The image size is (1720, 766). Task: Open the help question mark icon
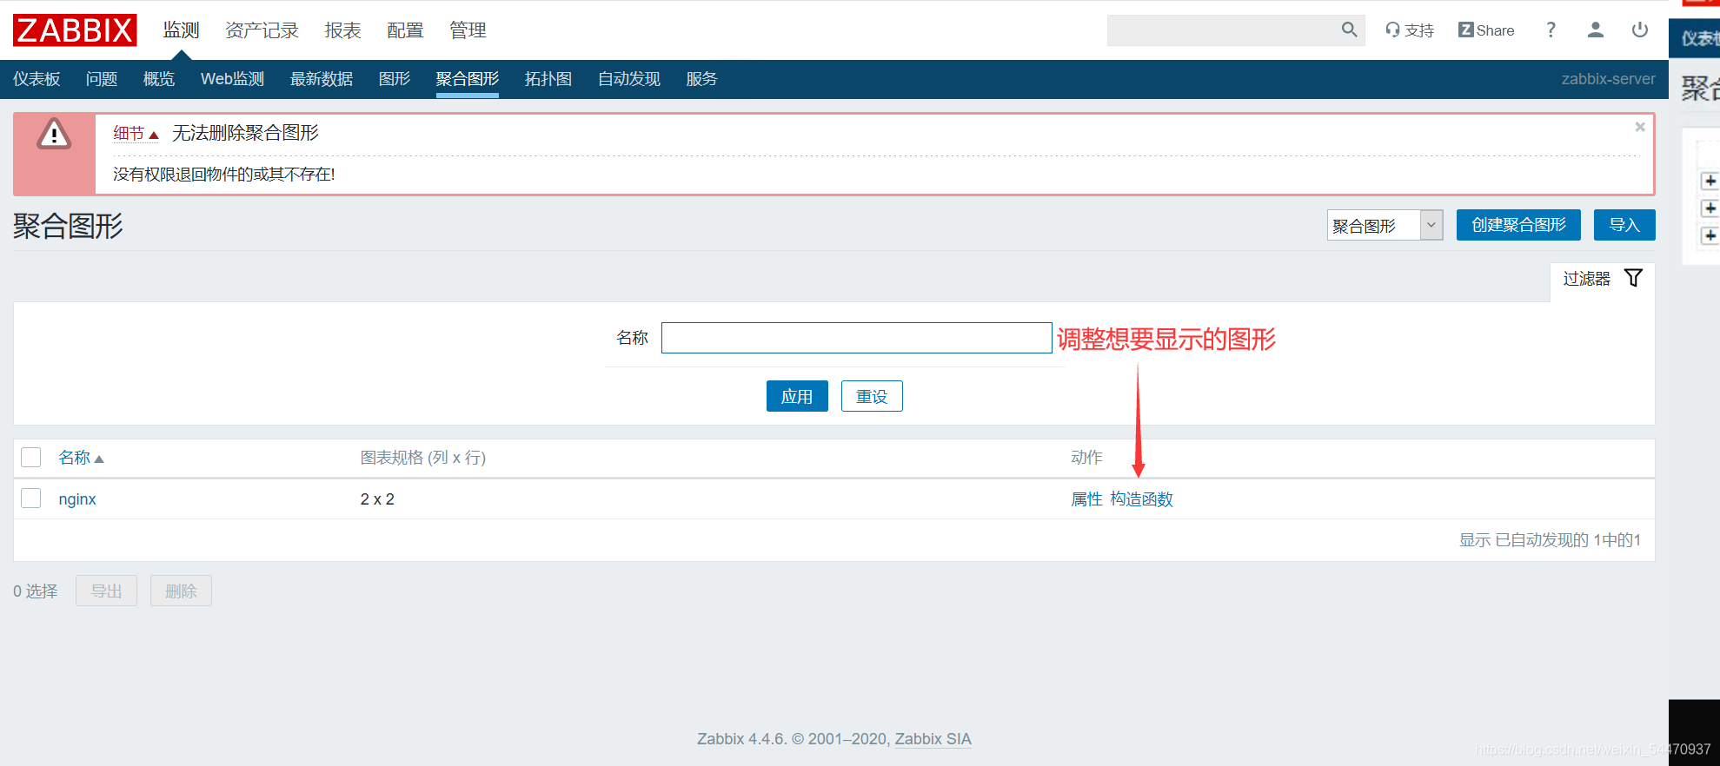pyautogui.click(x=1551, y=30)
